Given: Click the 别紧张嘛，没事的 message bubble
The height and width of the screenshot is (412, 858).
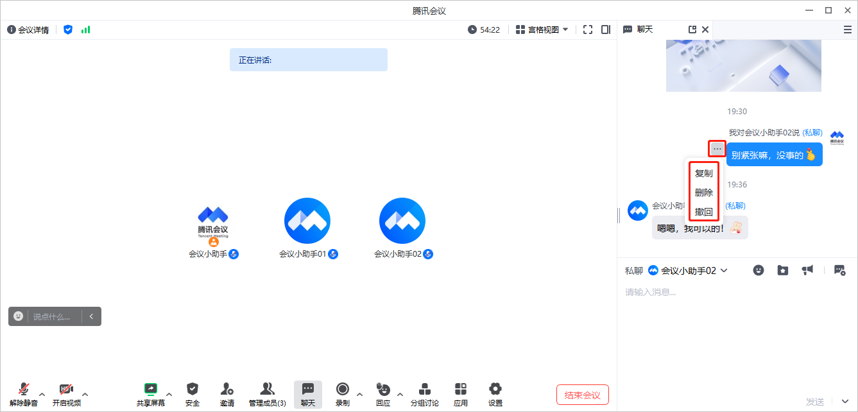Looking at the screenshot, I should (775, 155).
